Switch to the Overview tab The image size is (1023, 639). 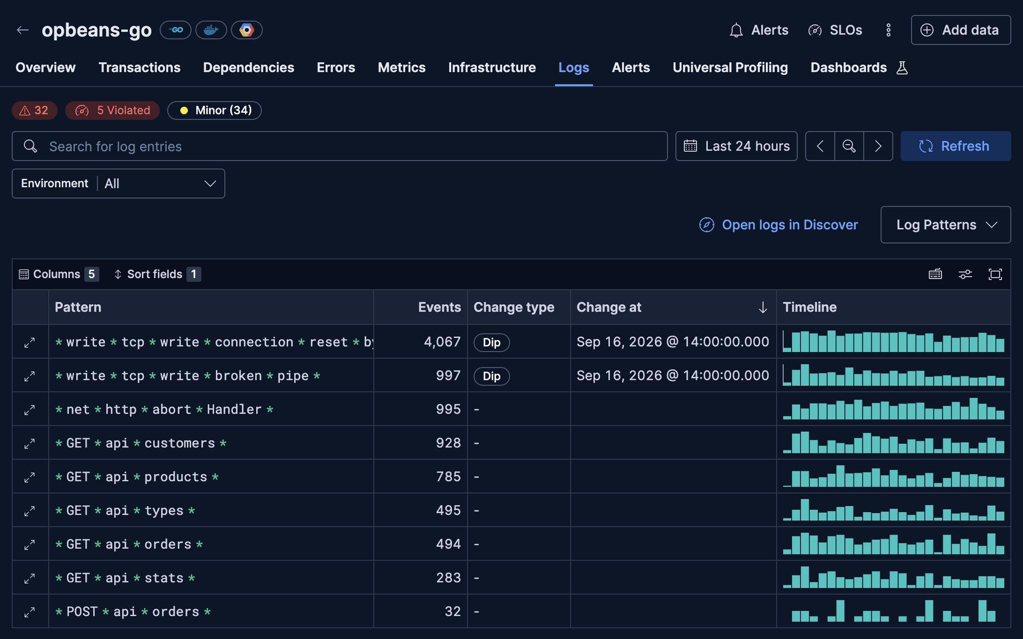tap(45, 67)
